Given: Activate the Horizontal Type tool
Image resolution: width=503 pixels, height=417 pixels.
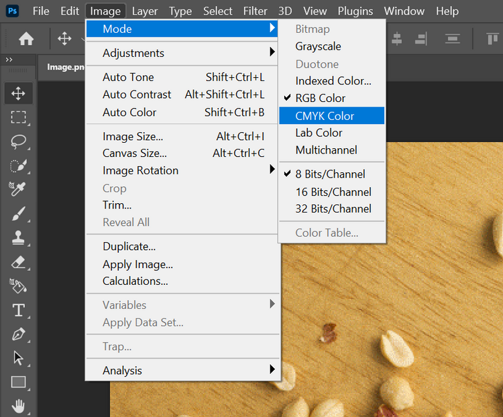Looking at the screenshot, I should click(18, 310).
